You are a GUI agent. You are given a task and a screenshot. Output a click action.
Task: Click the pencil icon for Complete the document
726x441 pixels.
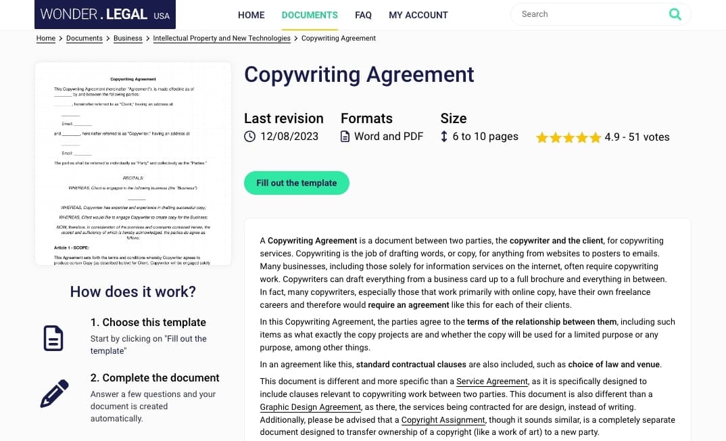tap(55, 393)
